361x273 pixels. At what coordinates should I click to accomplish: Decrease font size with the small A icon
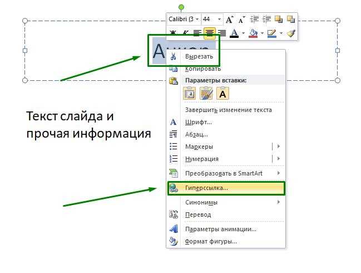pyautogui.click(x=241, y=20)
